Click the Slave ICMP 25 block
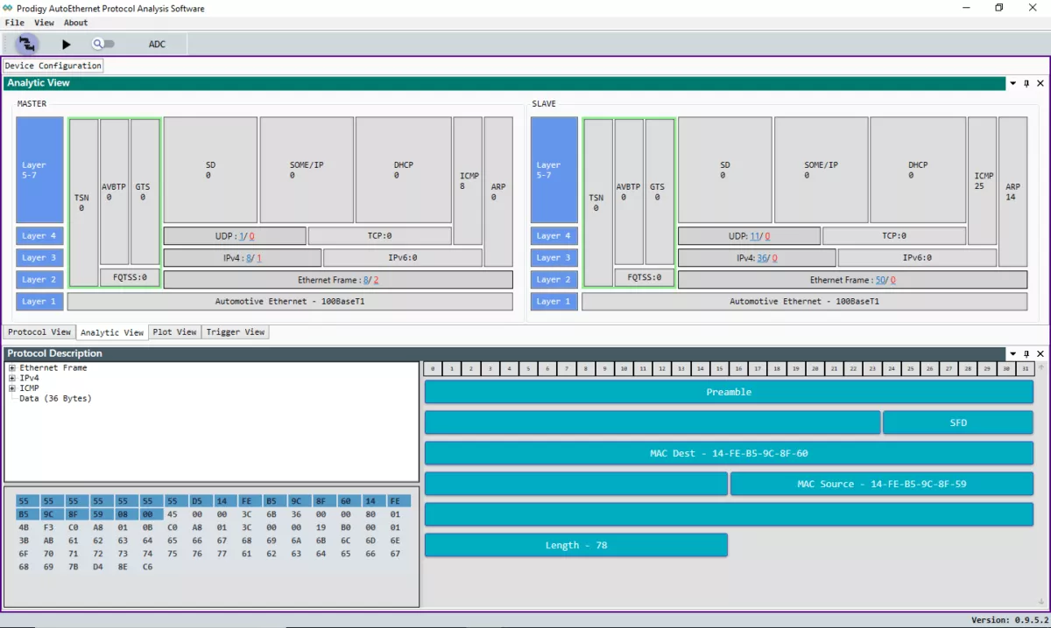 (982, 180)
